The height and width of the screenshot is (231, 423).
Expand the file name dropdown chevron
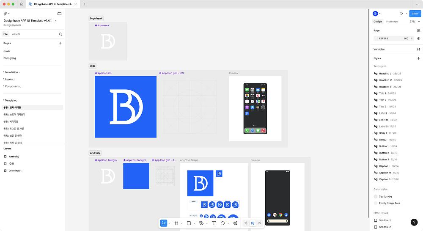pyautogui.click(x=55, y=20)
